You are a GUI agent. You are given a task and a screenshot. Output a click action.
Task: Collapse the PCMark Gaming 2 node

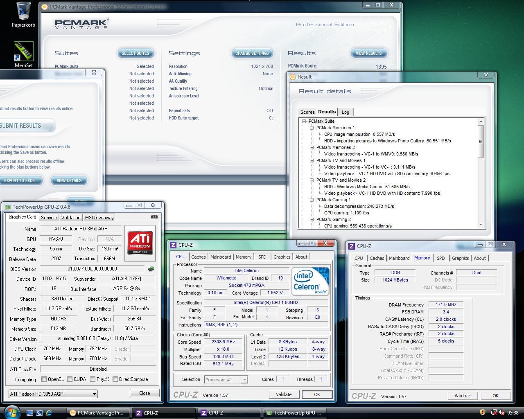(312, 219)
